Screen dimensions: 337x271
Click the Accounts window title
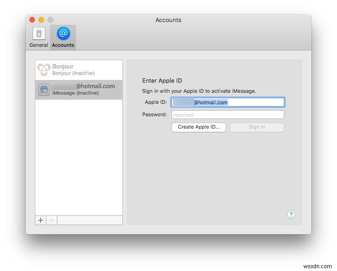pos(168,20)
